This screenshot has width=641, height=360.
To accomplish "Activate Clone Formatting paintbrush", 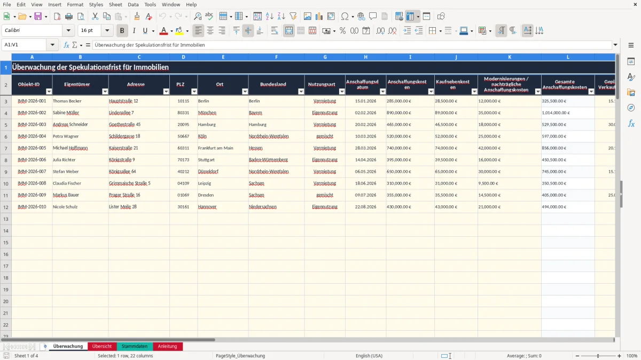I will pyautogui.click(x=137, y=17).
